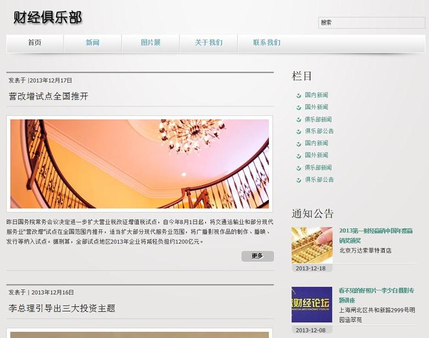The image size is (429, 338).
Task: Click the golden abacus notice thumbnail
Action: point(312,245)
